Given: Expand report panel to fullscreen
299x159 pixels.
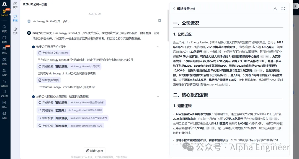Looking at the screenshot, I should click(283, 9).
